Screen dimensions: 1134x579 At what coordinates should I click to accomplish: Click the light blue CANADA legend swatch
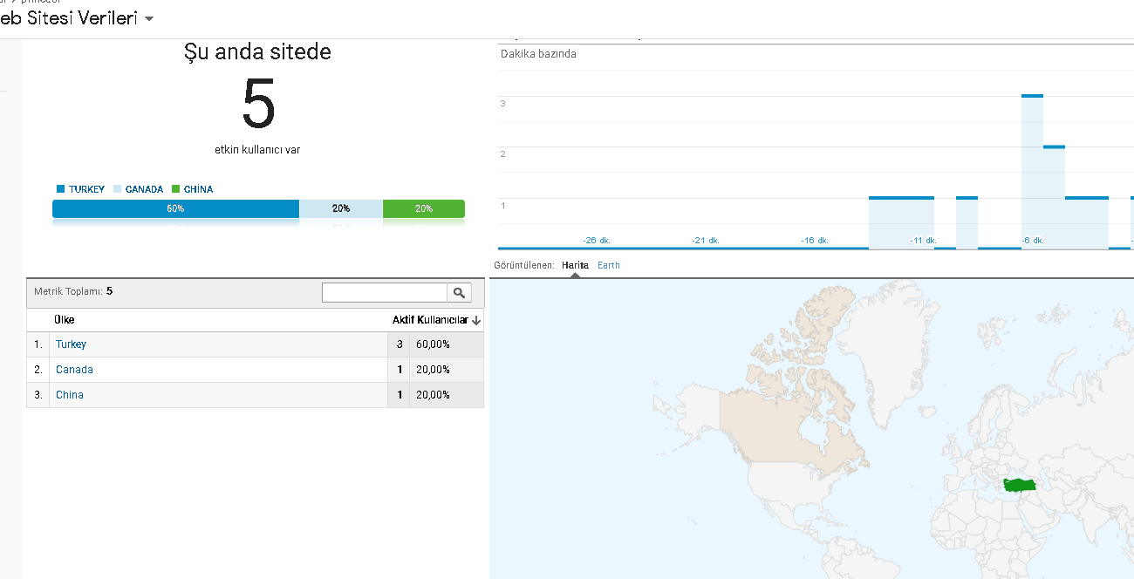click(117, 189)
